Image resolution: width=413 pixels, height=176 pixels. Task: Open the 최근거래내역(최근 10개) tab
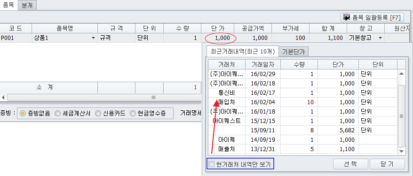[x=242, y=52]
